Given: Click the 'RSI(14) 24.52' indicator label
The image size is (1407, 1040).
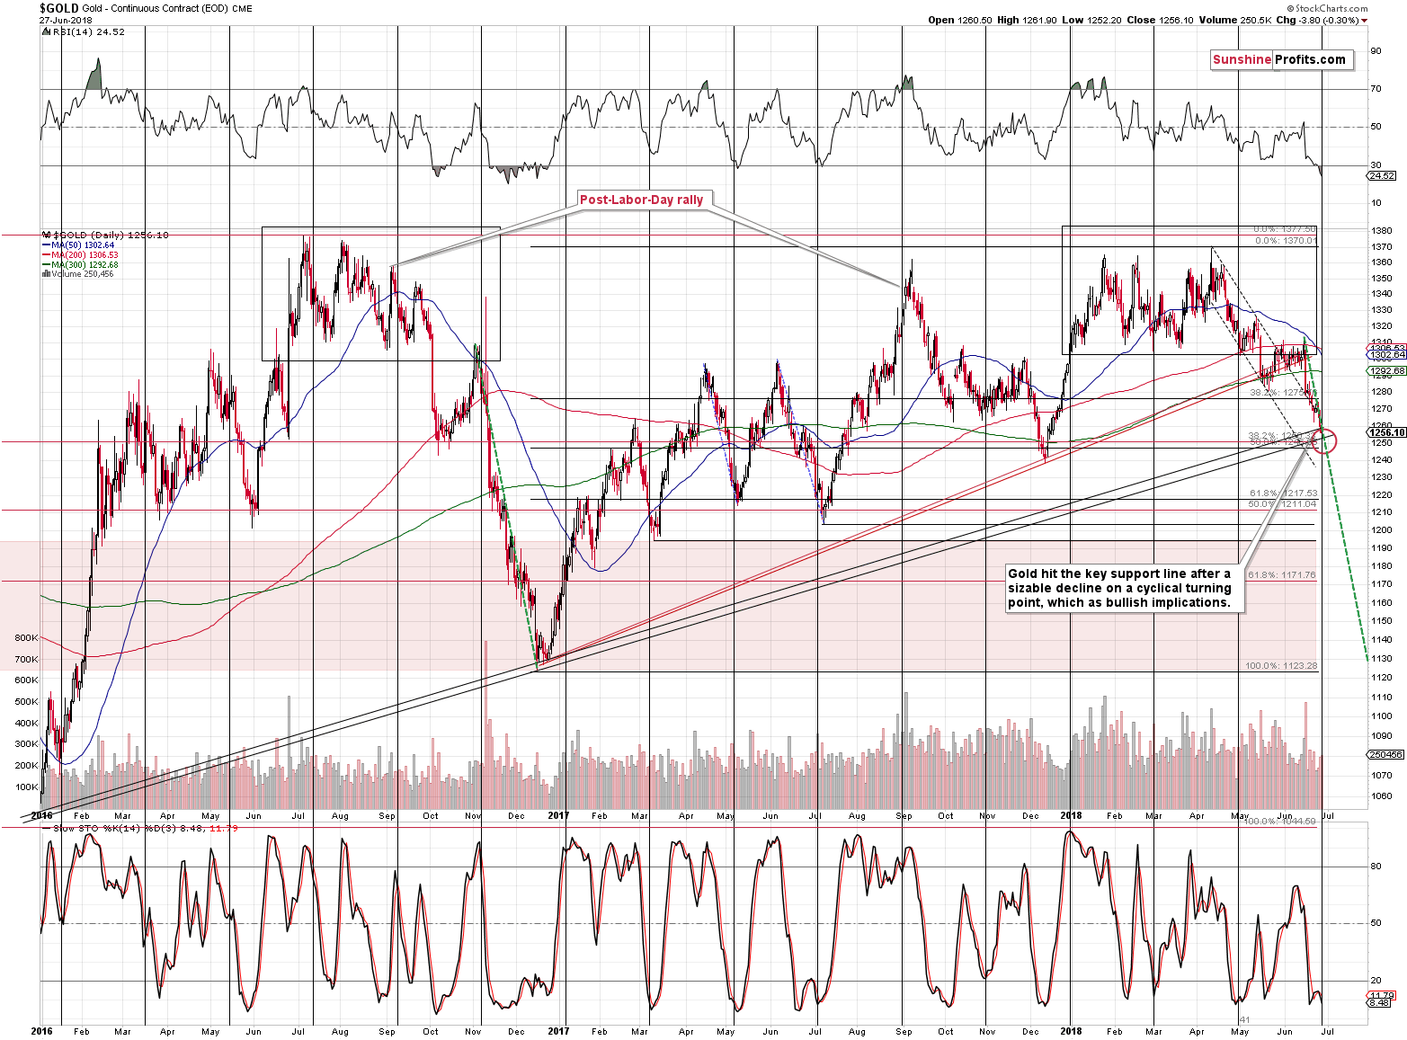Looking at the screenshot, I should click(88, 31).
